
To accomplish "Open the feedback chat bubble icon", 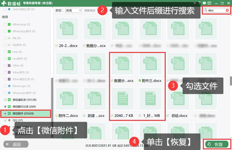I will (204, 3).
